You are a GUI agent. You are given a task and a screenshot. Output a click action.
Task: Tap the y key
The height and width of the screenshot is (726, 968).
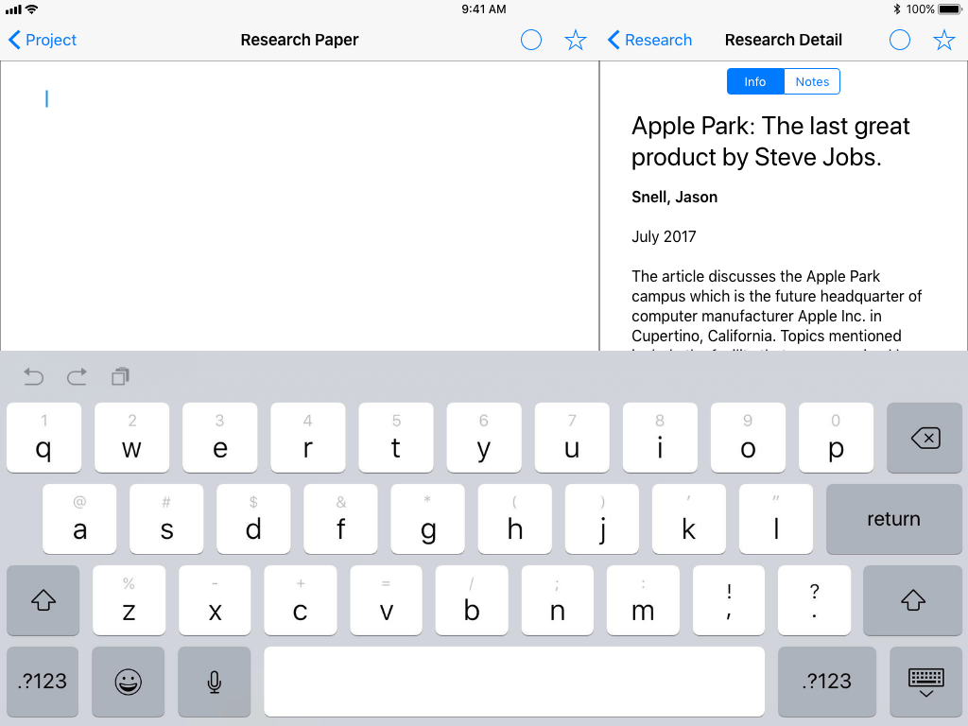tap(484, 438)
